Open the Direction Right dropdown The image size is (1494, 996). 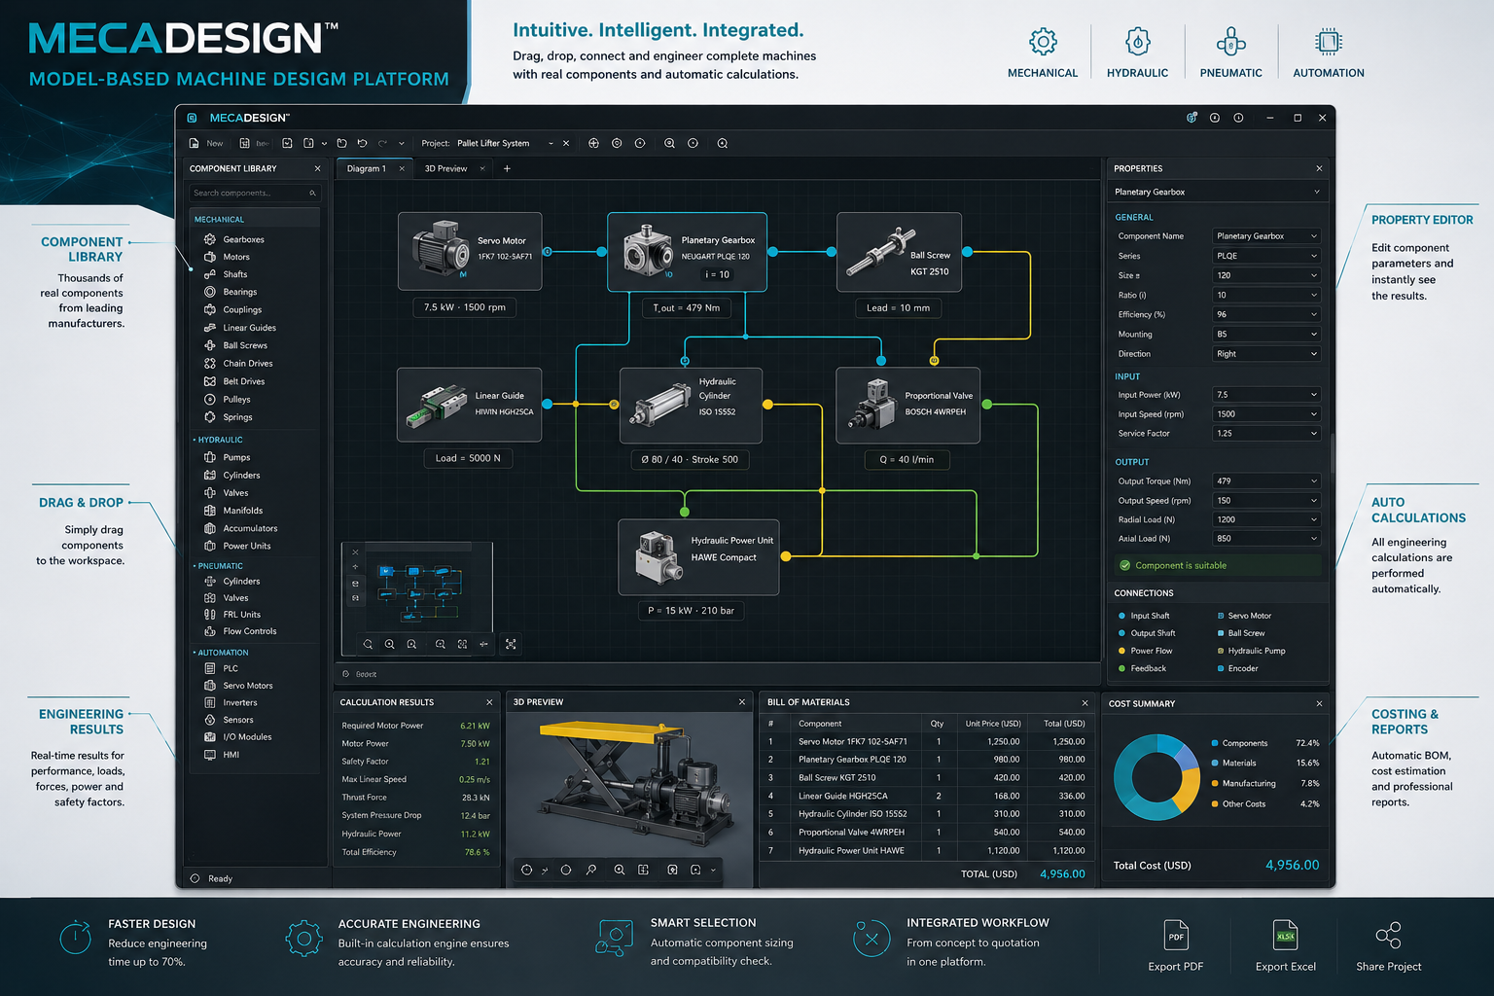coord(1266,354)
